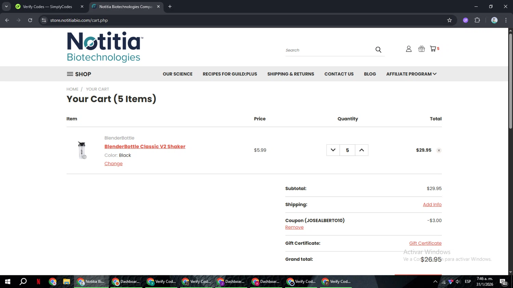
Task: Reload the current page
Action: tap(30, 20)
